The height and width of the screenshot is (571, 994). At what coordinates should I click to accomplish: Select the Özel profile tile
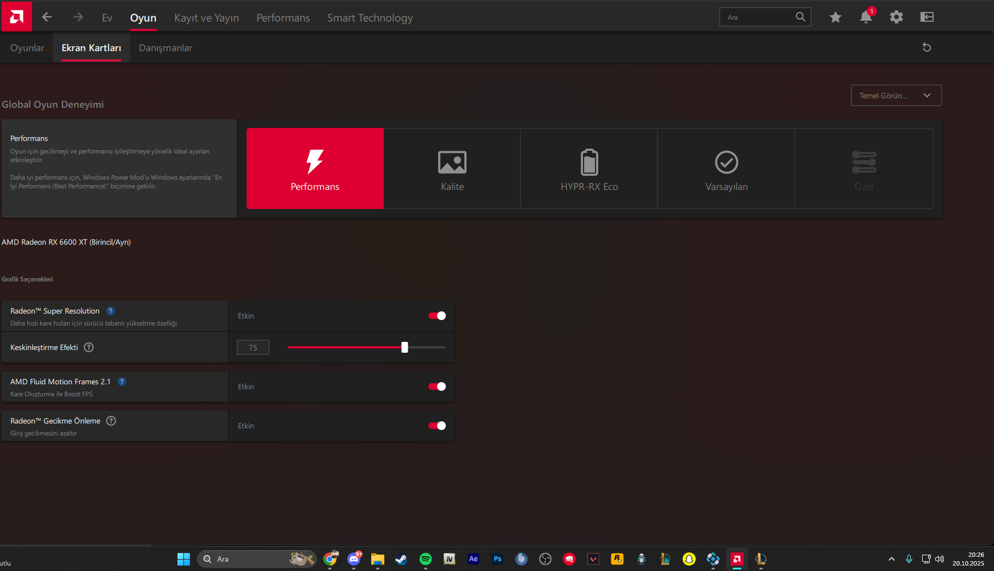[x=864, y=168]
